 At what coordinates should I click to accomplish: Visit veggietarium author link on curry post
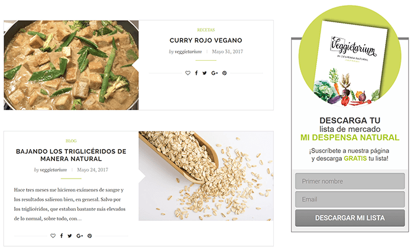tap(188, 52)
